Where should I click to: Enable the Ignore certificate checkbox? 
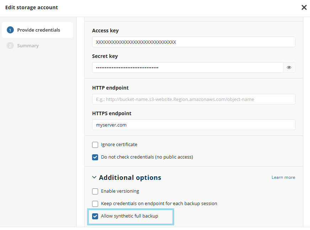pyautogui.click(x=95, y=145)
